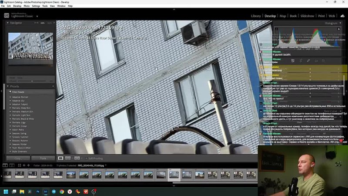Open the cloud sync status icon

pyautogui.click(x=342, y=16)
